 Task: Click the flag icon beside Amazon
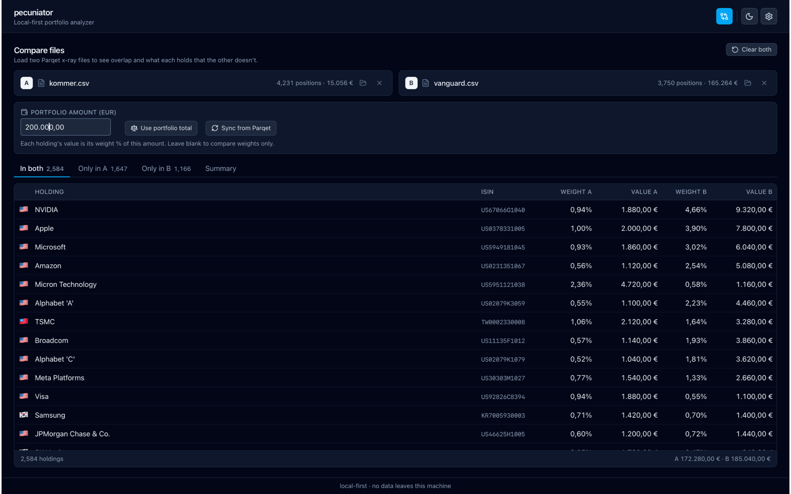(x=24, y=265)
